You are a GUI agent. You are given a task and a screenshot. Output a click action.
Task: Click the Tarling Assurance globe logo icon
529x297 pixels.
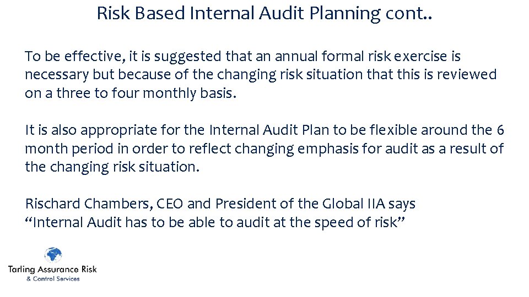[53, 256]
